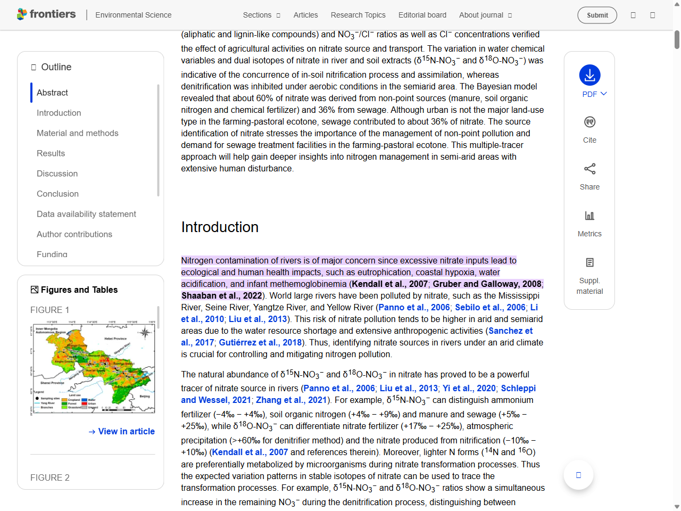
Task: Open the Metrics bar chart icon
Action: point(589,216)
